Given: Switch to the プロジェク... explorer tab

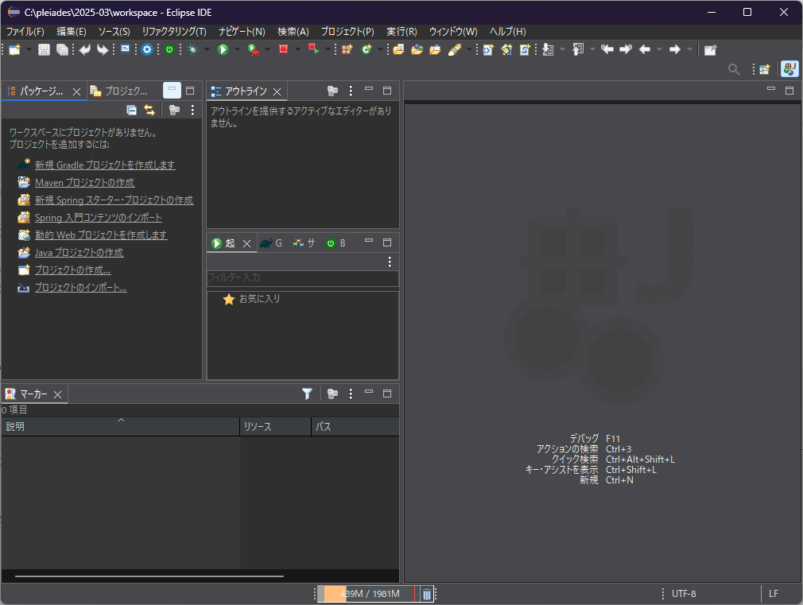Looking at the screenshot, I should tap(119, 91).
